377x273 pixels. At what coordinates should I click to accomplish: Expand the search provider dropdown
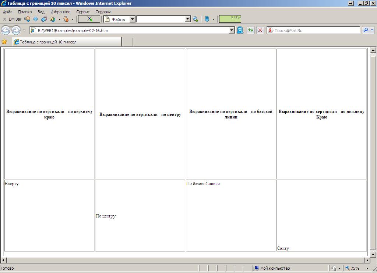pyautogui.click(x=372, y=30)
